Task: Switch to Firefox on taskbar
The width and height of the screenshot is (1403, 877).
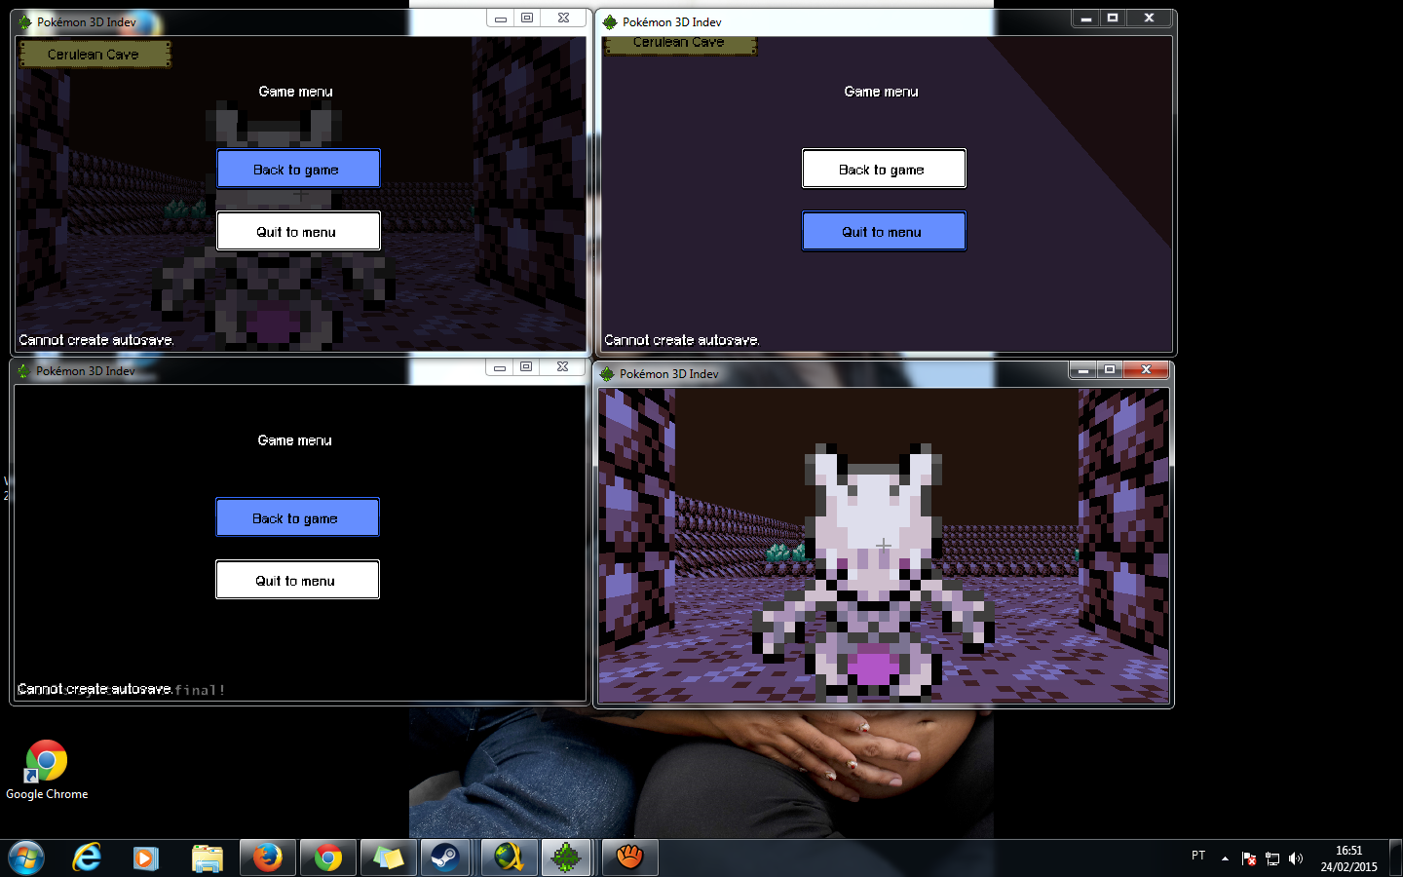Action: pos(267,858)
